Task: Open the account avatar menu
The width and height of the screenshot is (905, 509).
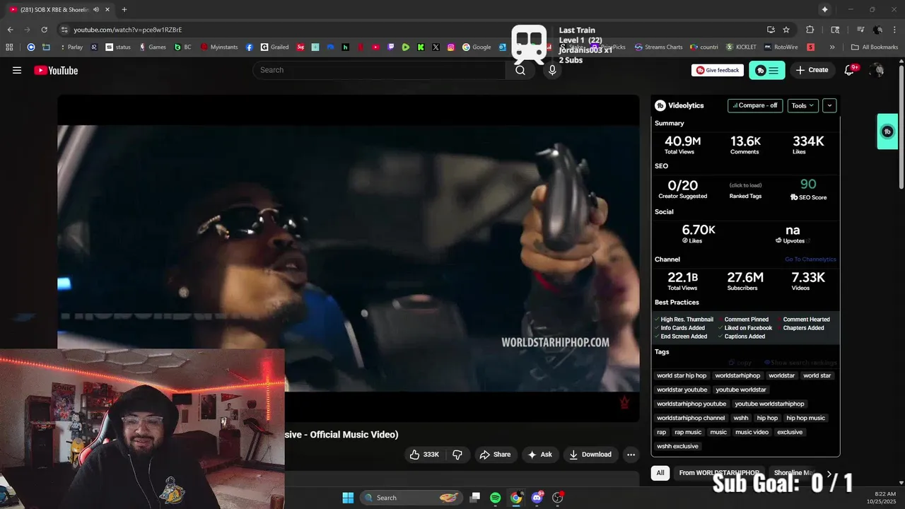Action: click(x=877, y=70)
